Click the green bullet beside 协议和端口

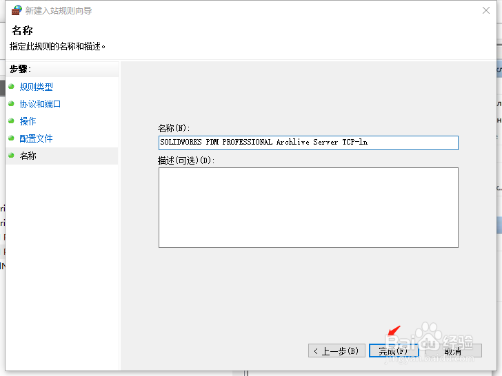point(11,103)
